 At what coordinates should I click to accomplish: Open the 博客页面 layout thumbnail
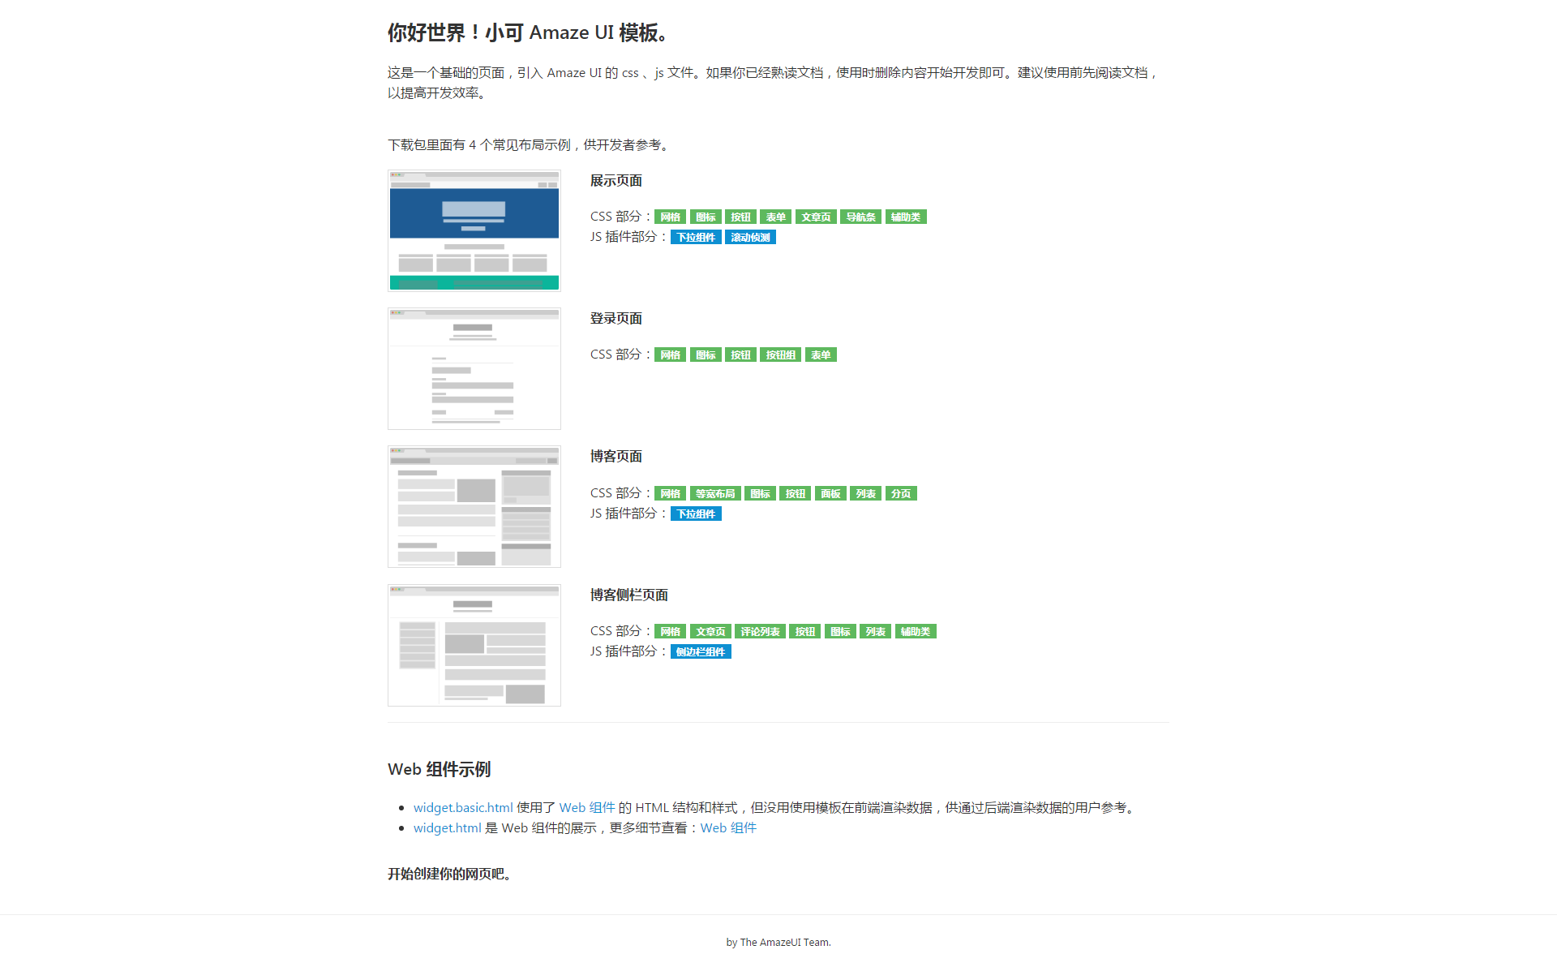[x=474, y=506]
